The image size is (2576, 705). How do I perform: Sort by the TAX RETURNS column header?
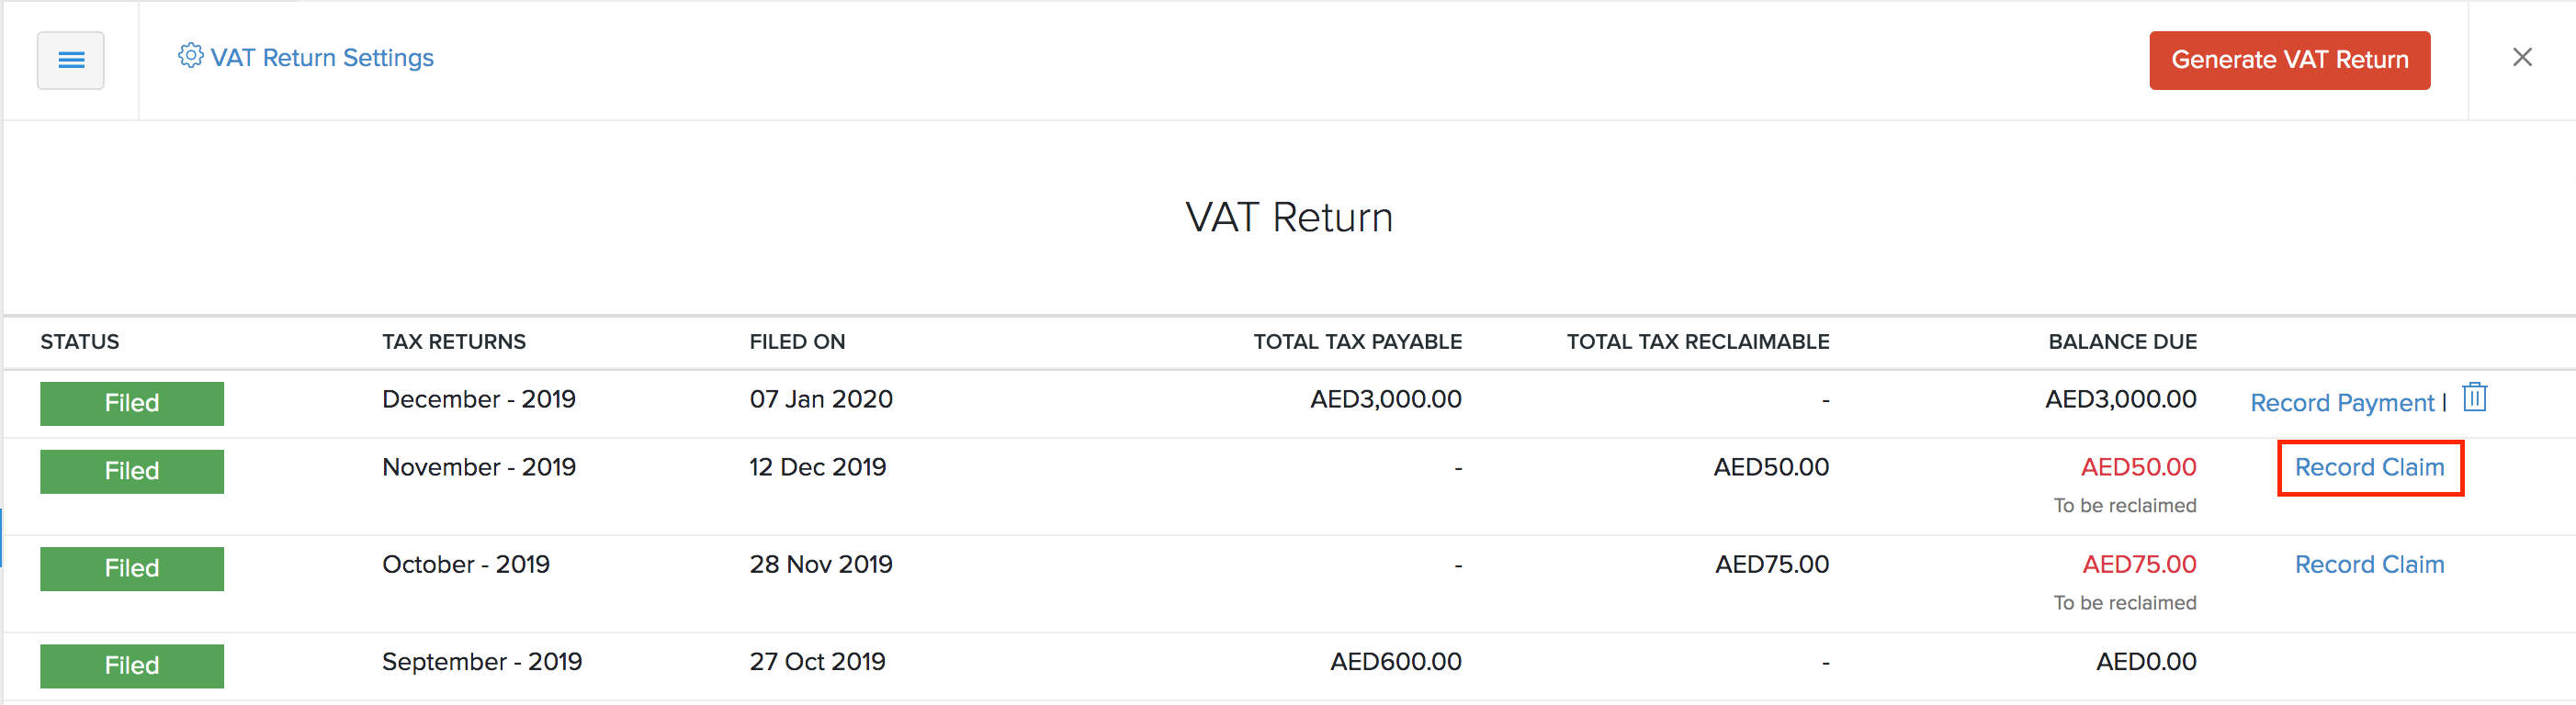click(x=454, y=341)
